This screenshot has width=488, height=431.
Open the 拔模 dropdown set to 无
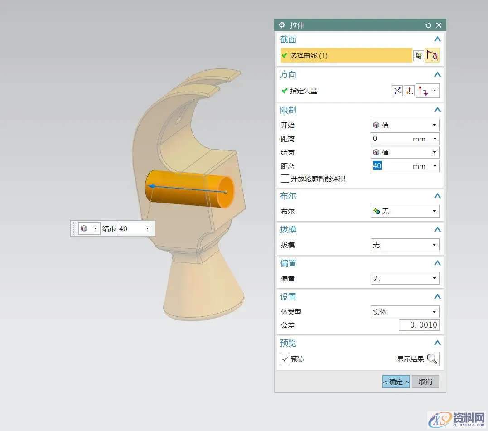pyautogui.click(x=405, y=245)
